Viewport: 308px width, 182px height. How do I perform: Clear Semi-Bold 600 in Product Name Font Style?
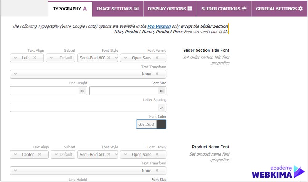[x=109, y=154]
